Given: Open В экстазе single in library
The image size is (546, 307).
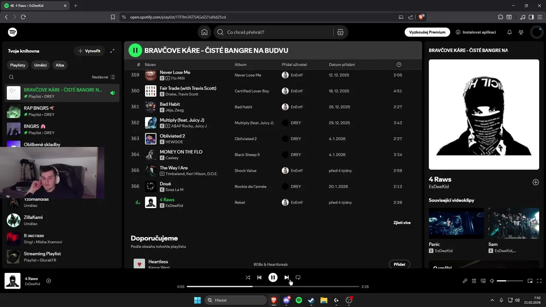Looking at the screenshot, I should (62, 238).
